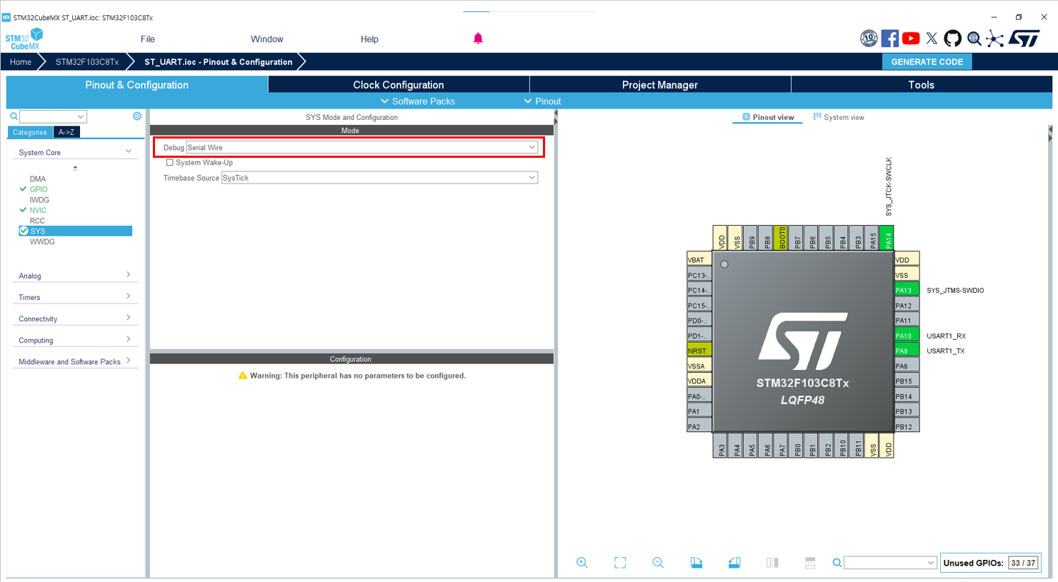The height and width of the screenshot is (582, 1058).
Task: Click ST_UART.ioc Pinout & Configuration breadcrumb
Action: point(218,62)
